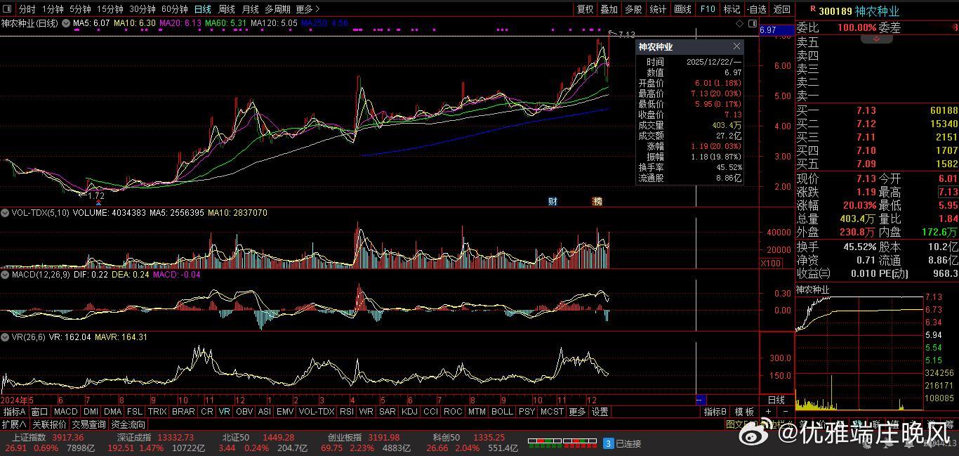Toggle -自选 watchlist removal
The width and height of the screenshot is (959, 456).
pyautogui.click(x=757, y=9)
